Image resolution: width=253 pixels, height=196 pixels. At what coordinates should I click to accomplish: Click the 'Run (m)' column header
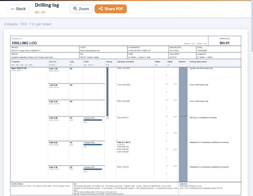tap(53, 62)
